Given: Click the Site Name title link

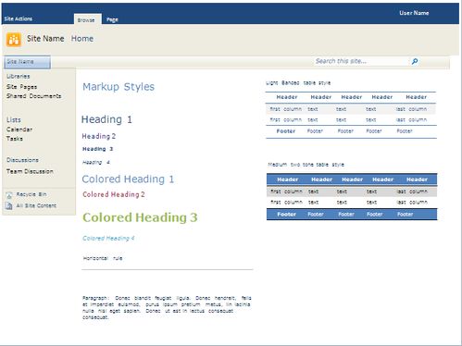Looking at the screenshot, I should click(45, 39).
